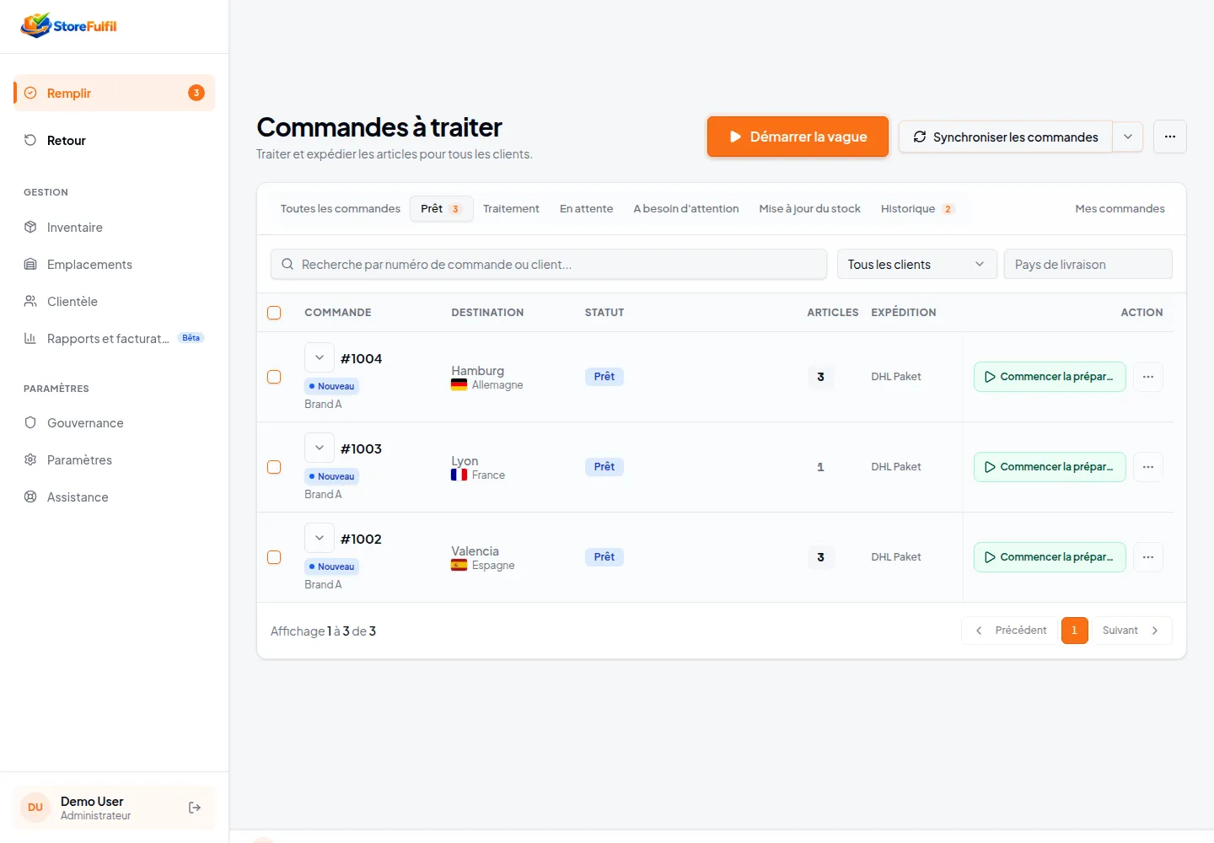Open the Tous les clients dropdown

(x=916, y=264)
